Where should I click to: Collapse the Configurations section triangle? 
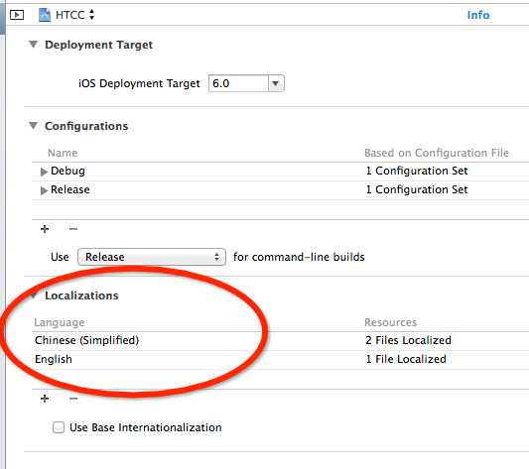pos(33,125)
